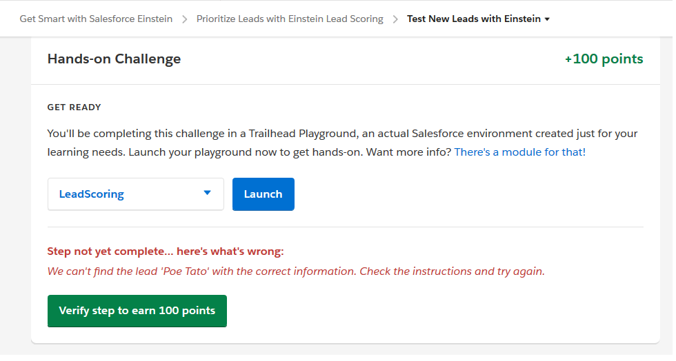Go to Prioritize Leads with Einstein Lead Scoring
The image size is (676, 361).
click(290, 19)
